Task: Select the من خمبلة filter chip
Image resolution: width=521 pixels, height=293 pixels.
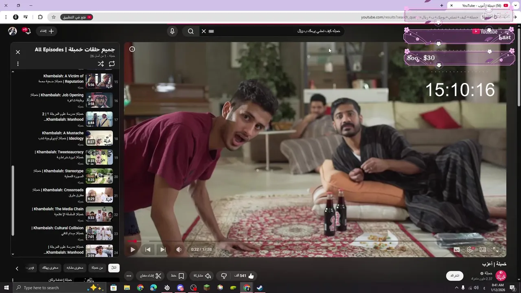Action: [x=97, y=268]
